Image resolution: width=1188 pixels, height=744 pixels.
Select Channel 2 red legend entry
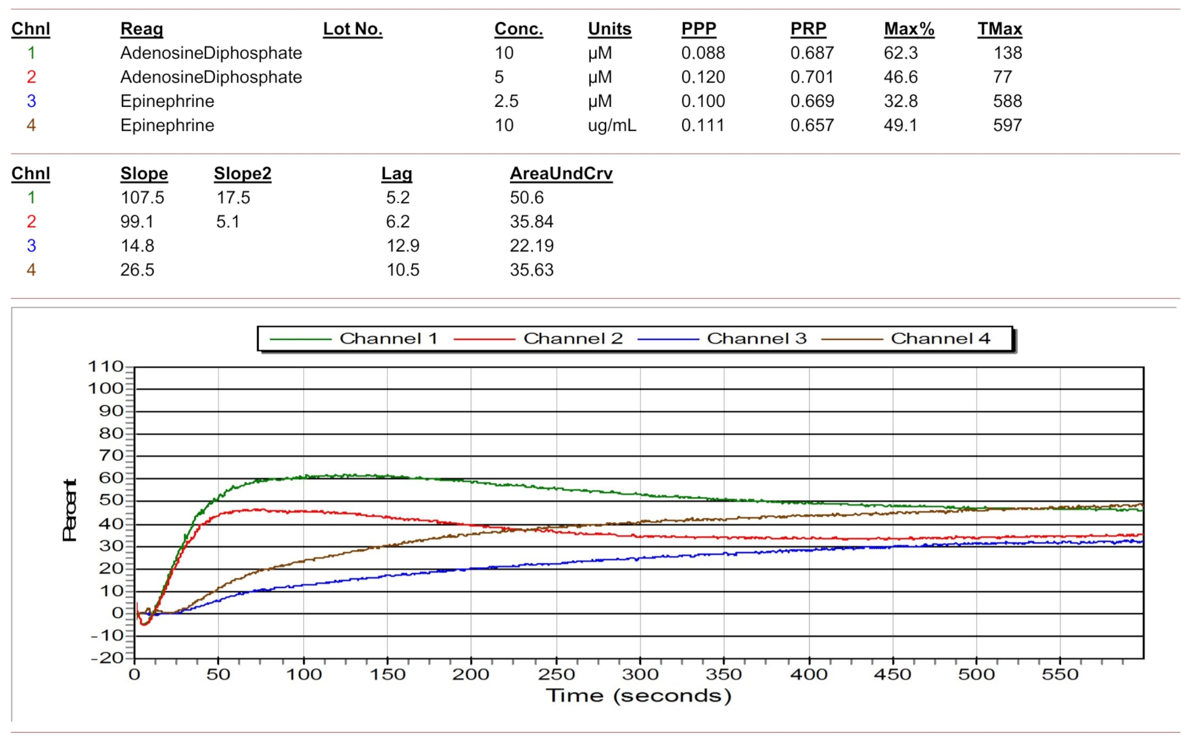[x=572, y=339]
